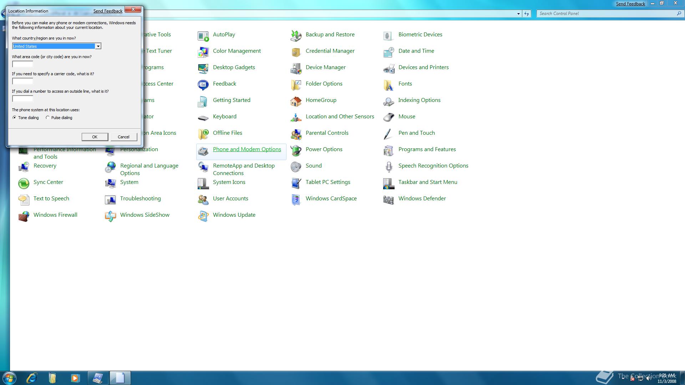
Task: Click the Pen and Touch icon
Action: (x=389, y=134)
